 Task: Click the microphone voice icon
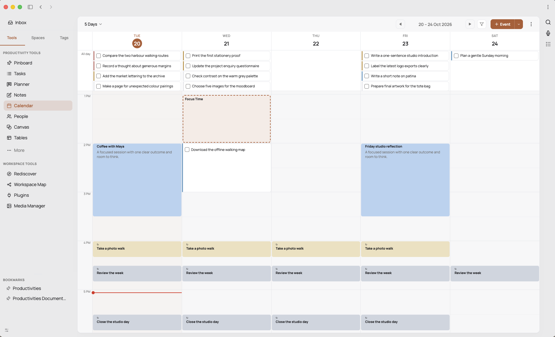pyautogui.click(x=548, y=33)
